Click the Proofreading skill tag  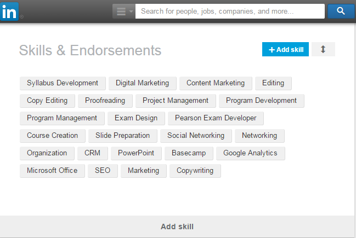coord(105,101)
